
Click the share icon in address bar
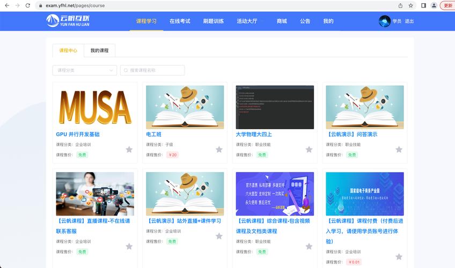click(400, 5)
